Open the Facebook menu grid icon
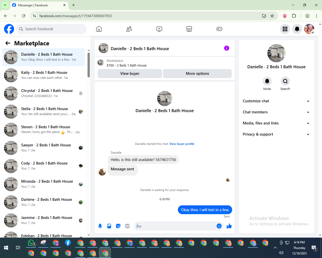Screen dimensions: 322x258 (x=285, y=29)
